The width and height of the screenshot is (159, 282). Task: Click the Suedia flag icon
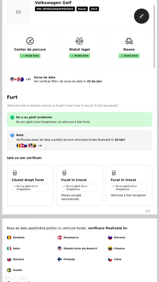[9, 270]
